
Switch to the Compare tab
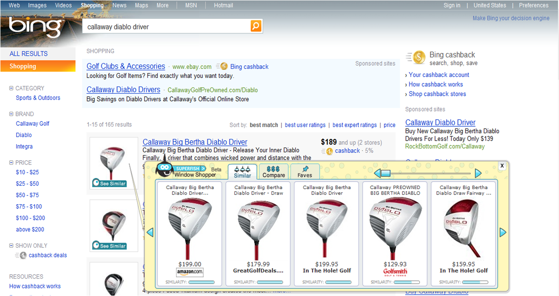click(x=274, y=172)
